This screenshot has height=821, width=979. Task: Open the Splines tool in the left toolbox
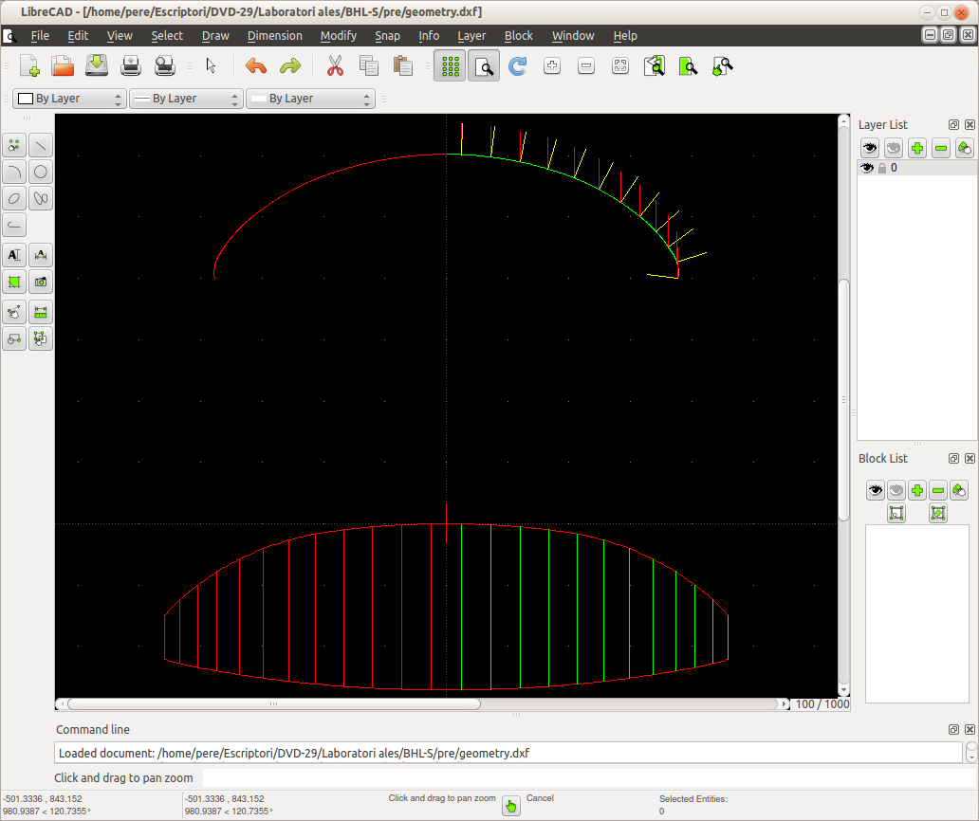[x=41, y=198]
